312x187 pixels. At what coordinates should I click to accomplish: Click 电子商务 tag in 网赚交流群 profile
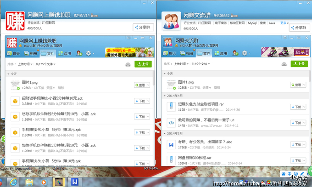pos(221,23)
